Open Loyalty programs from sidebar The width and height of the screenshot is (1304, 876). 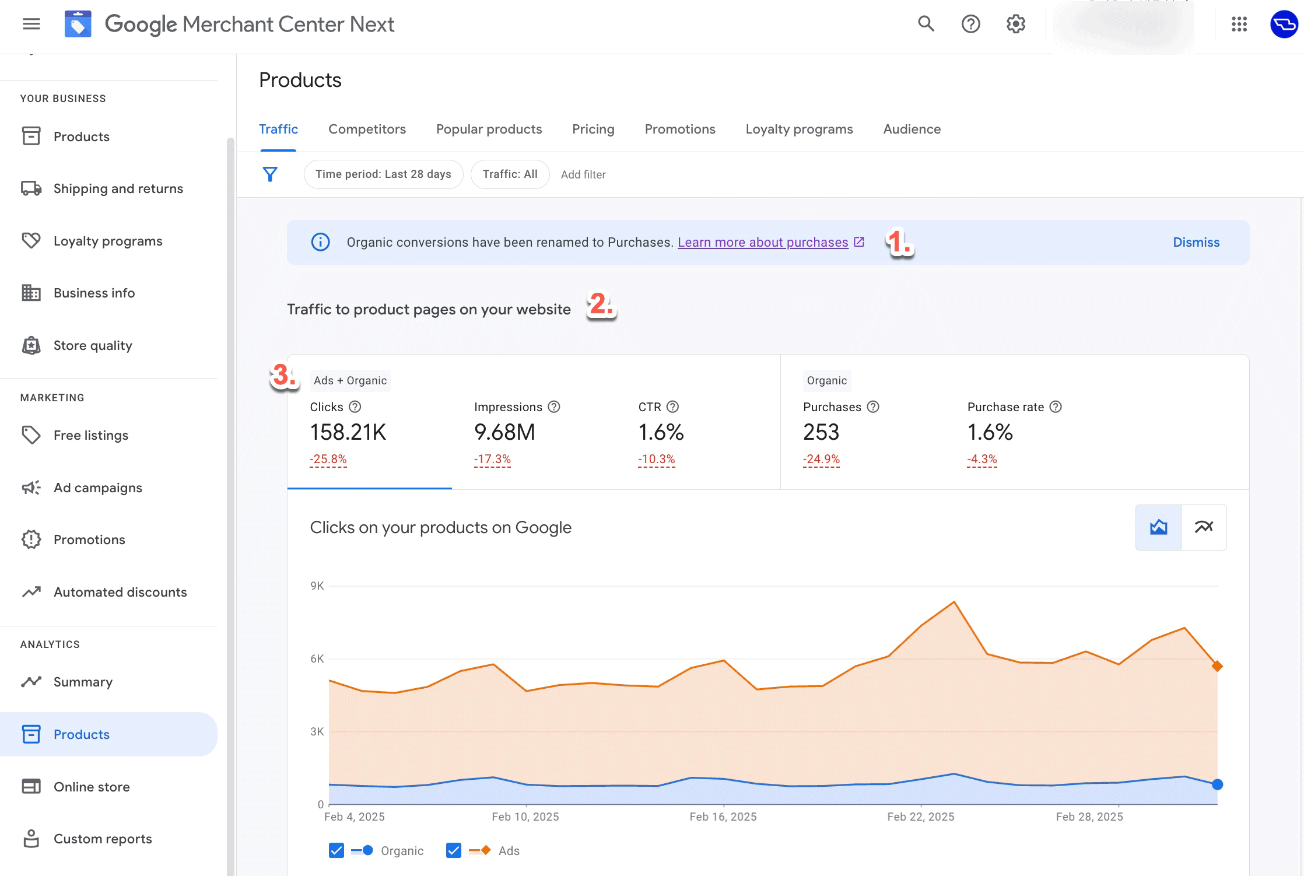pos(107,240)
